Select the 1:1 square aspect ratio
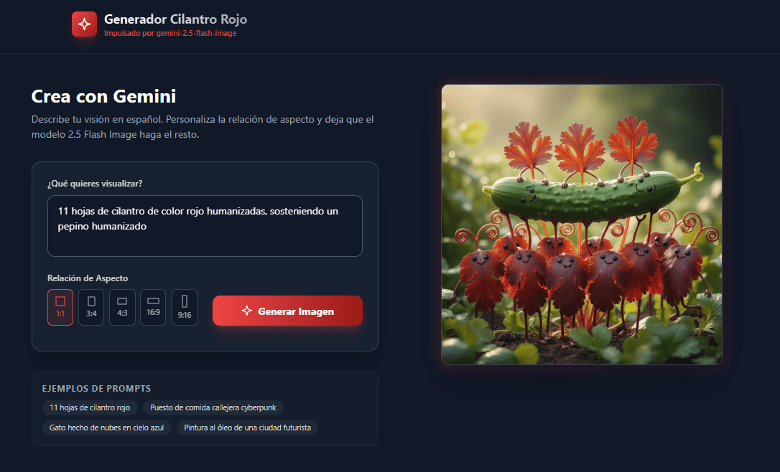780x472 pixels. point(60,307)
